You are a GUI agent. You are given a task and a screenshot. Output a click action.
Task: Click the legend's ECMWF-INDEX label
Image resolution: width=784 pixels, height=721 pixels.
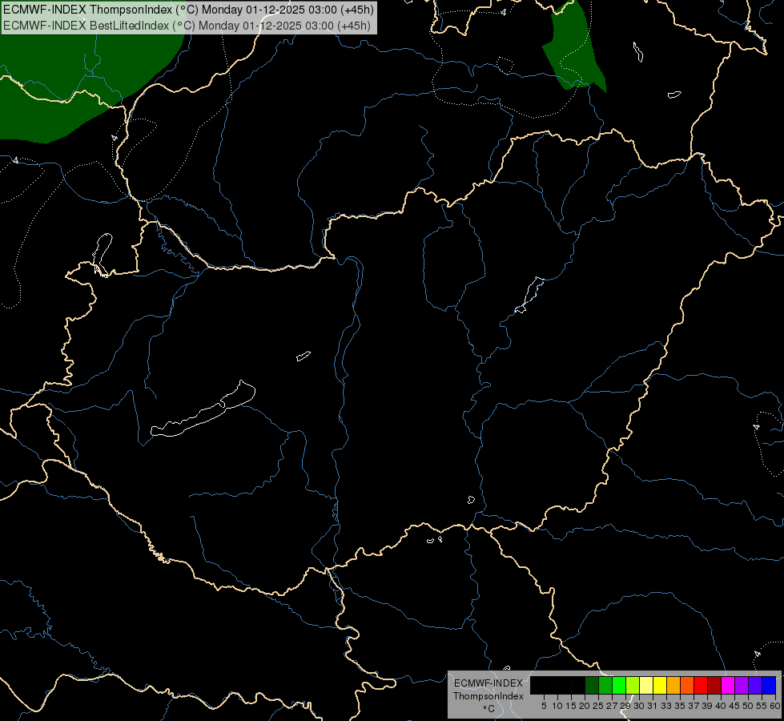(x=488, y=683)
